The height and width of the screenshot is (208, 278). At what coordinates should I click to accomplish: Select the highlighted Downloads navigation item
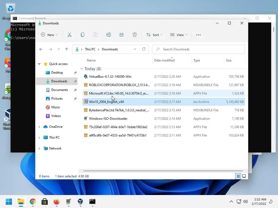pyautogui.click(x=57, y=81)
